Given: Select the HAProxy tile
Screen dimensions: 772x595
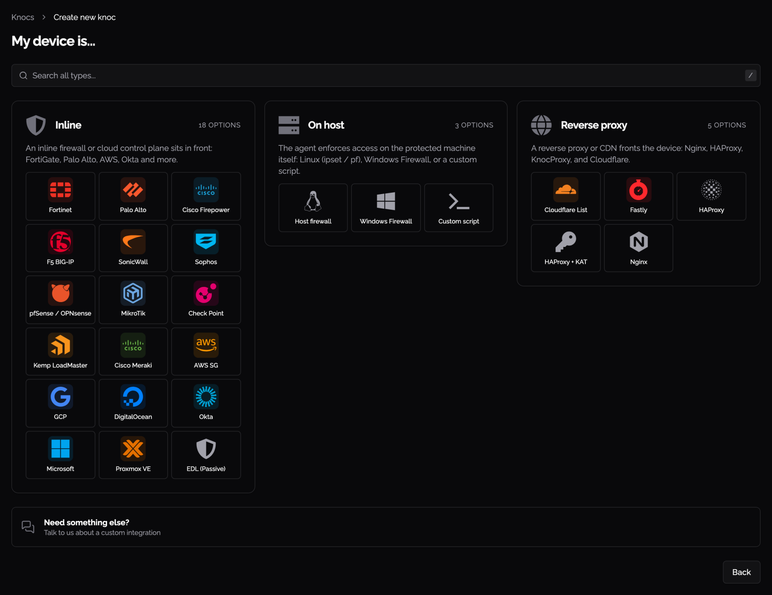Looking at the screenshot, I should tap(711, 196).
